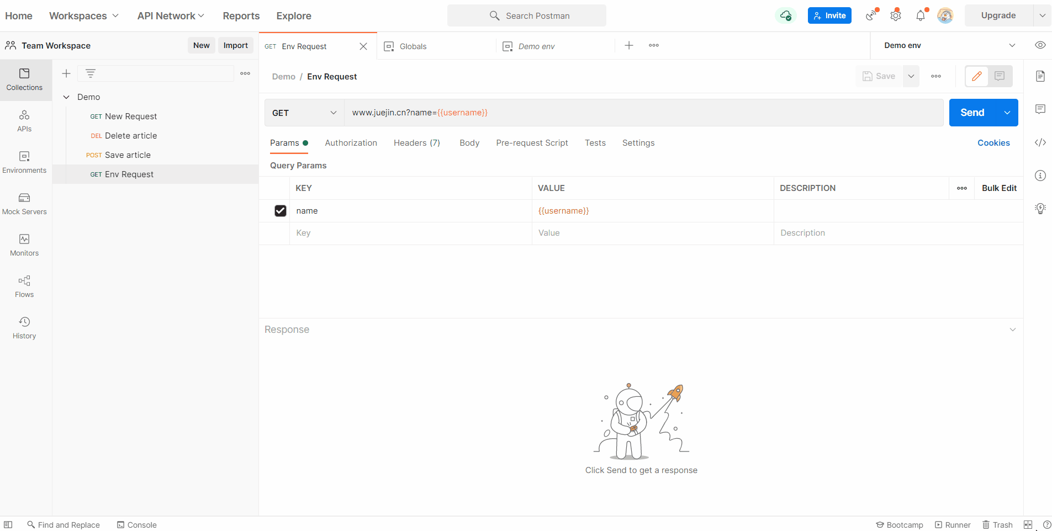Viewport: 1052px width, 531px height.
Task: Switch to edit mode pencil icon
Action: click(977, 76)
